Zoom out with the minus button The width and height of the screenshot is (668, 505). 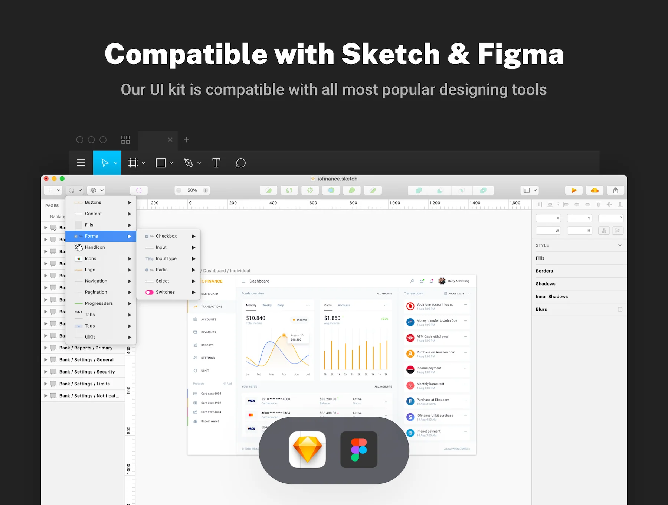tap(179, 190)
